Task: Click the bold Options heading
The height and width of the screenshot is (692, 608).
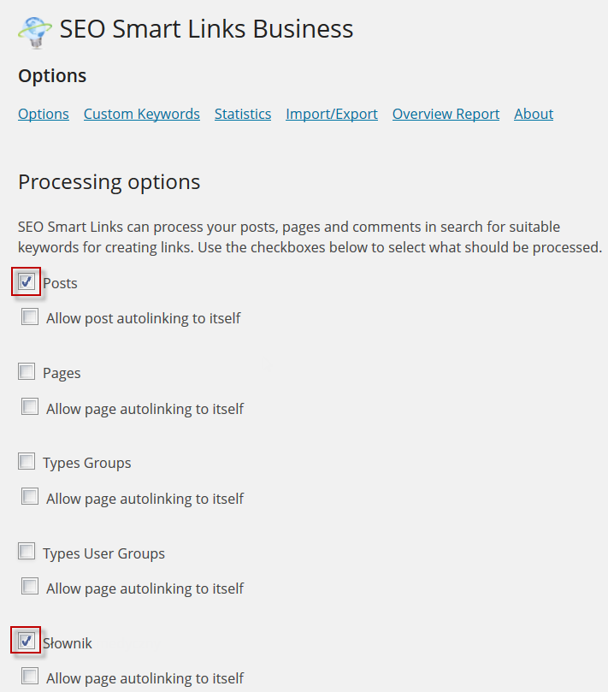Action: pyautogui.click(x=52, y=76)
